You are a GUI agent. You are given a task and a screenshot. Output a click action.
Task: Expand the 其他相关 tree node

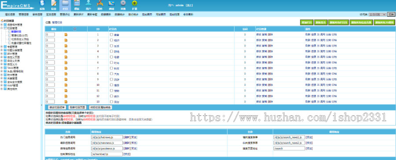tap(2, 89)
